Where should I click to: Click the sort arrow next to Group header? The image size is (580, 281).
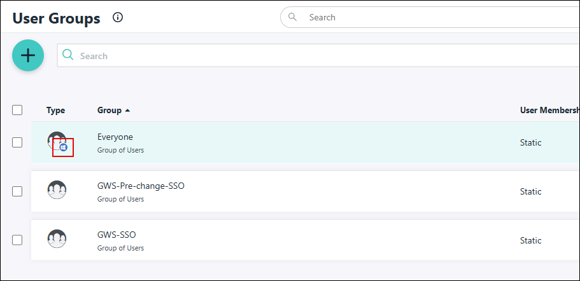(x=127, y=111)
